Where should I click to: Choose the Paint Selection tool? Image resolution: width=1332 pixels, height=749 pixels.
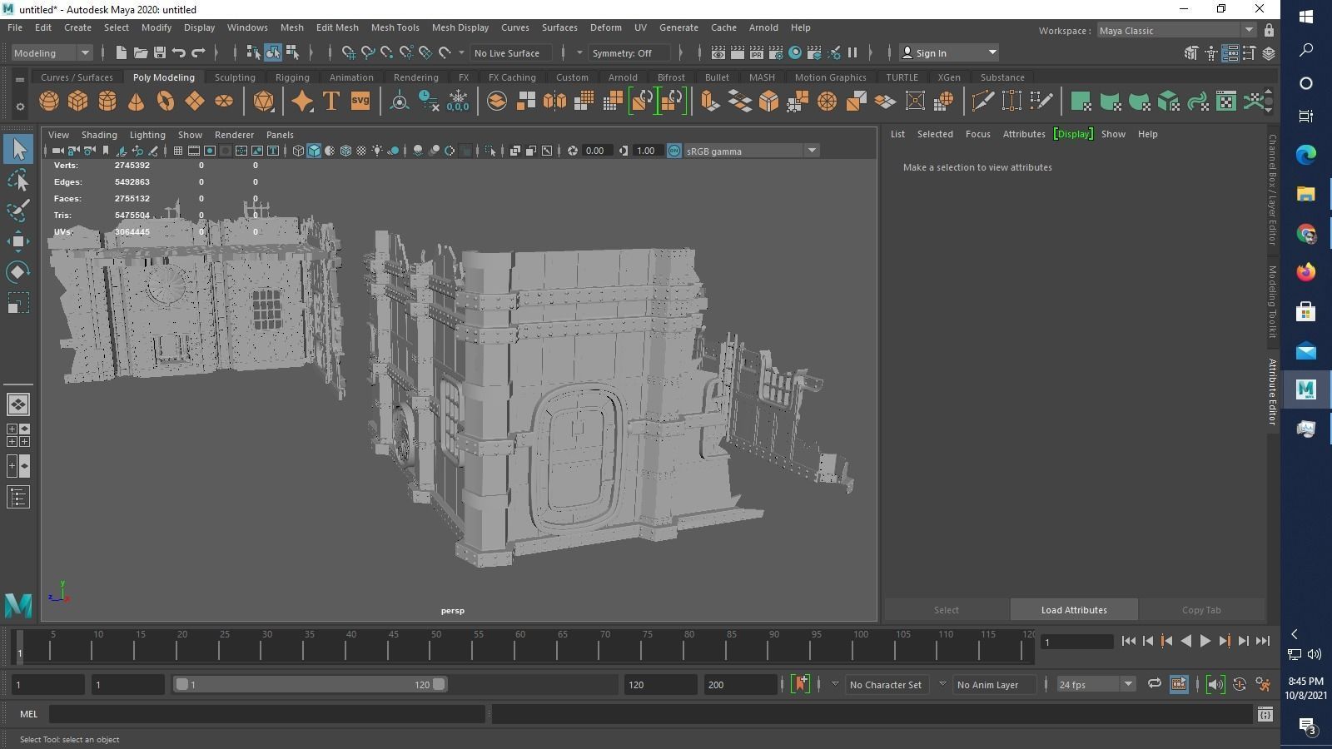click(18, 211)
